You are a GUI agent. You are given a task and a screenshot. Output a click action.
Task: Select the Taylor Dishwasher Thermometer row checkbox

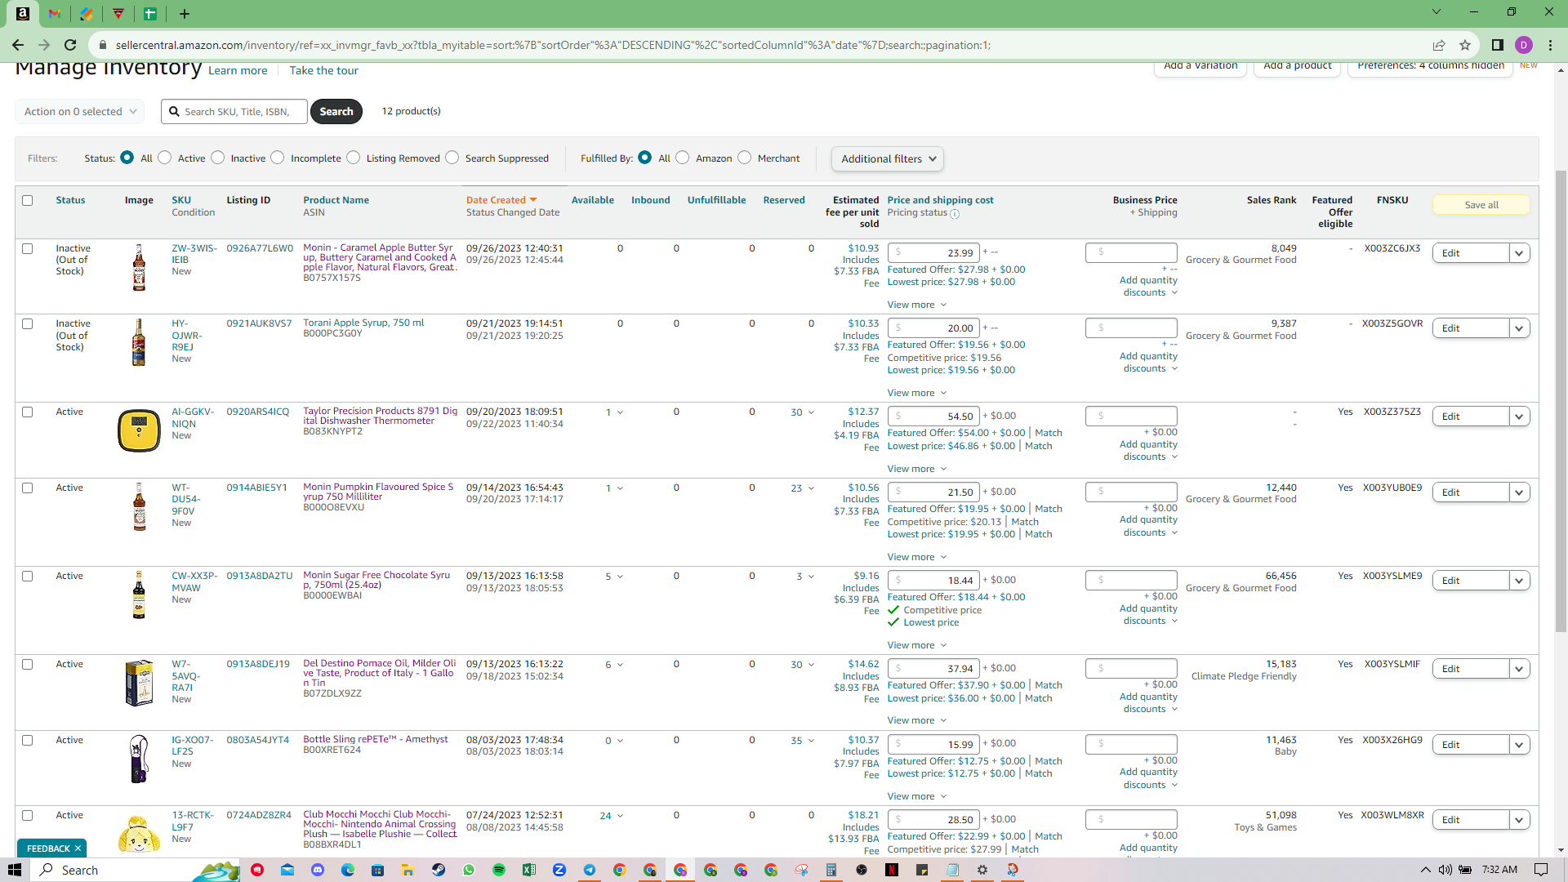click(28, 412)
